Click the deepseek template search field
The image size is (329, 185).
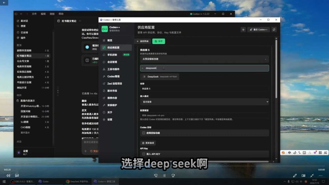204,68
